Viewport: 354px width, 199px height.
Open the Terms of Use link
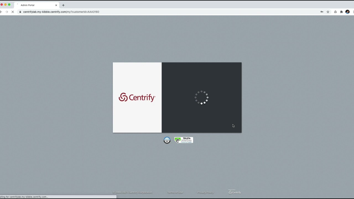click(175, 192)
